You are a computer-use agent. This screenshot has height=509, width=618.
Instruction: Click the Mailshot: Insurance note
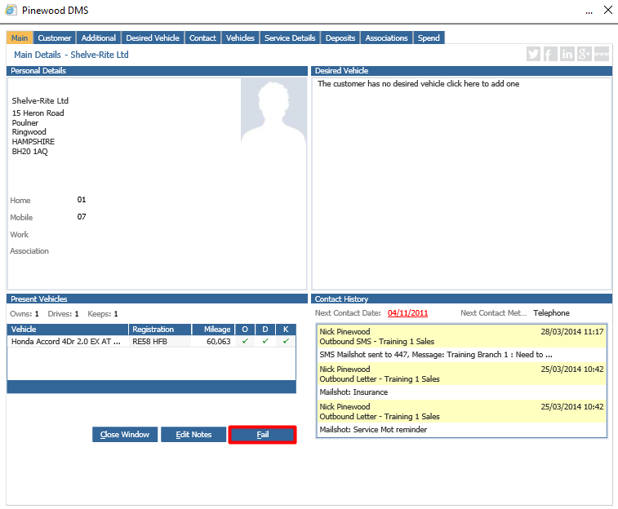(353, 392)
